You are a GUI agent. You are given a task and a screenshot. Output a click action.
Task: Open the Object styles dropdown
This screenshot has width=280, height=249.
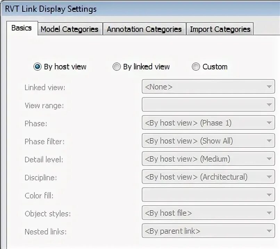coord(208,213)
